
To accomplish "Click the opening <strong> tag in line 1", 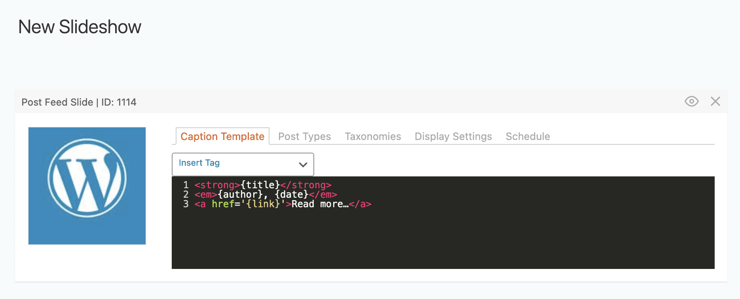I will pos(217,185).
